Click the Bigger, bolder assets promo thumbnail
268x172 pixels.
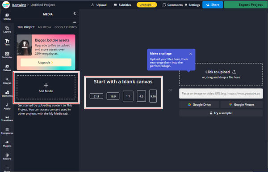(x=24, y=45)
